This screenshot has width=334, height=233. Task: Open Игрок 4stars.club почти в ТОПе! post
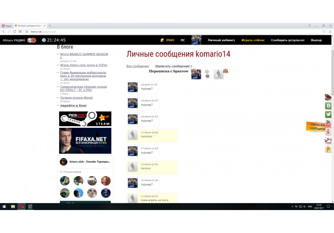click(84, 65)
